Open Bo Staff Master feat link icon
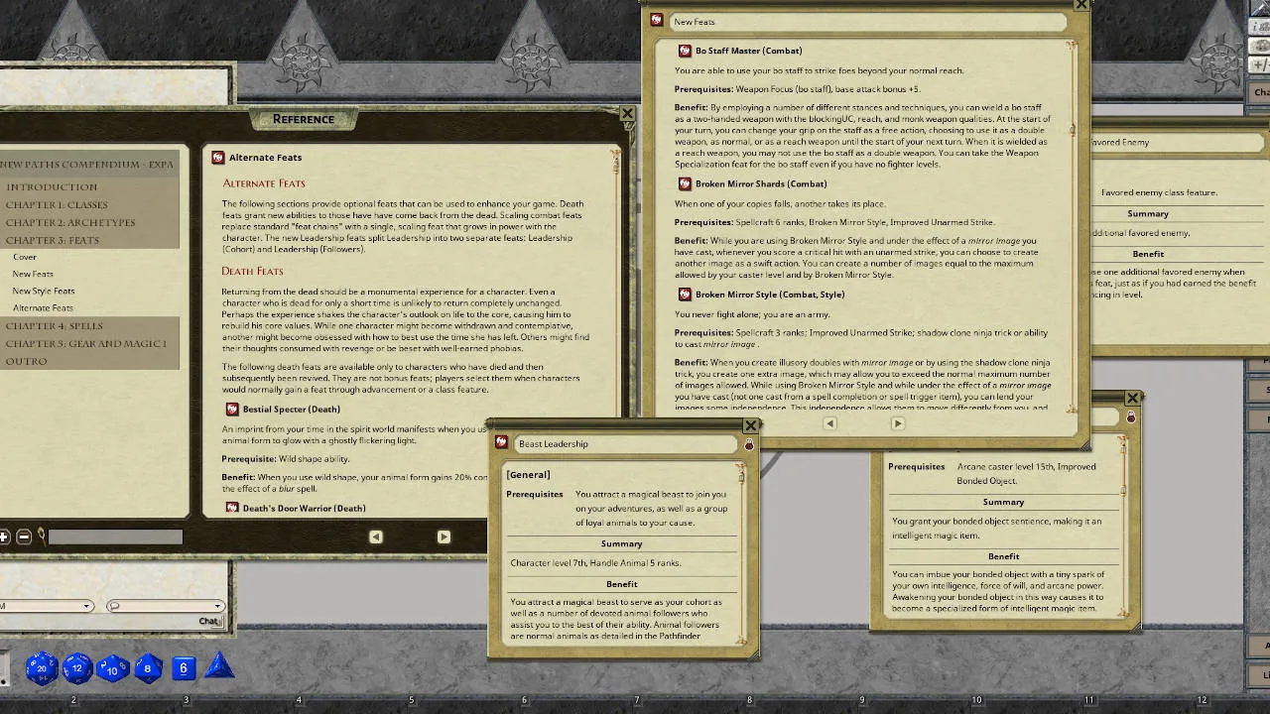 click(x=685, y=51)
